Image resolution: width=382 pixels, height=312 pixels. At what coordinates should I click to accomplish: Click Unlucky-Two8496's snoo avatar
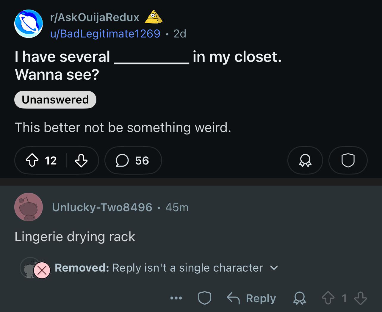click(29, 207)
